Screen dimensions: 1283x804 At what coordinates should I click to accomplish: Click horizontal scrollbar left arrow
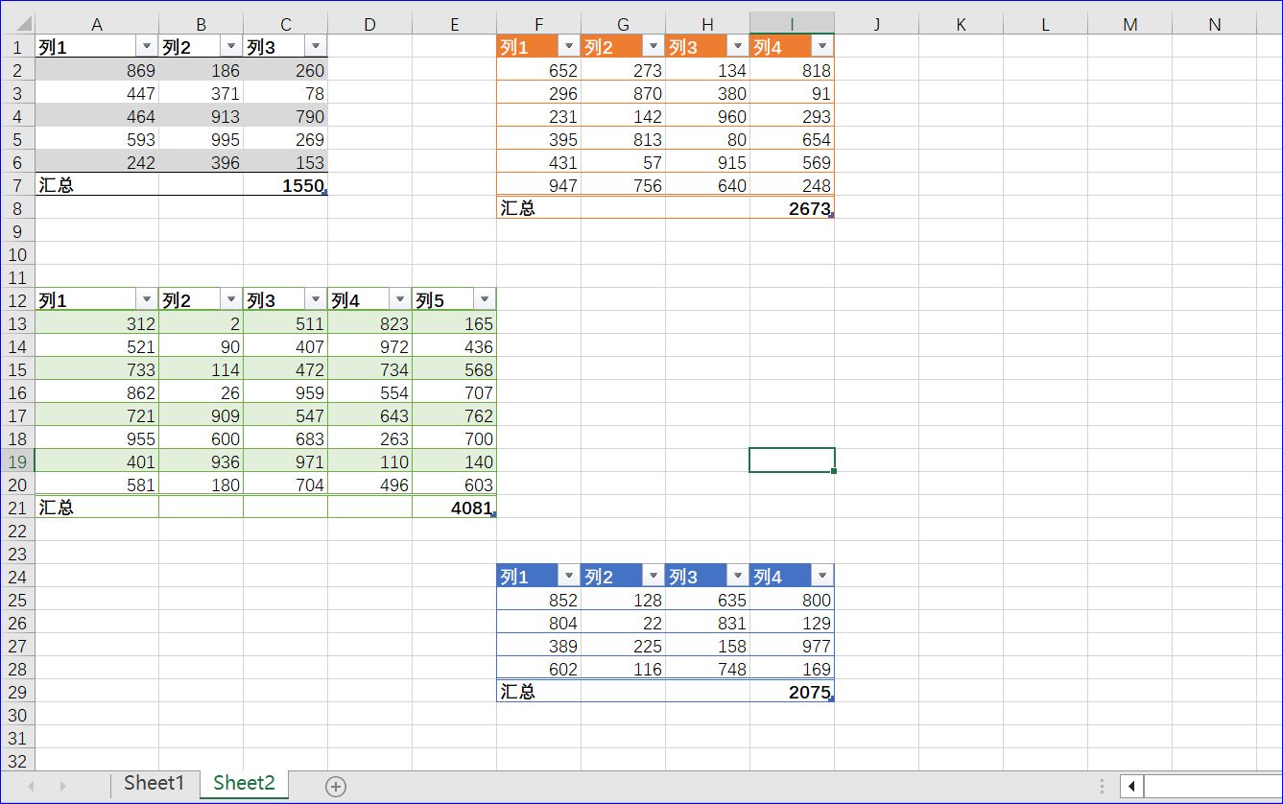click(1132, 787)
